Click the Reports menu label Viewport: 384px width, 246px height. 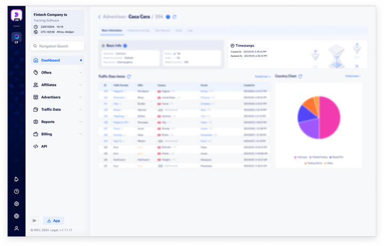click(x=48, y=122)
